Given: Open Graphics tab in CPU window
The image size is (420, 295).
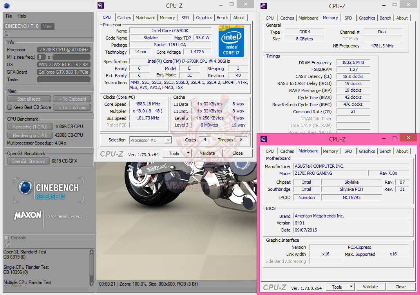Looking at the screenshot, I should pyautogui.click(x=204, y=18).
